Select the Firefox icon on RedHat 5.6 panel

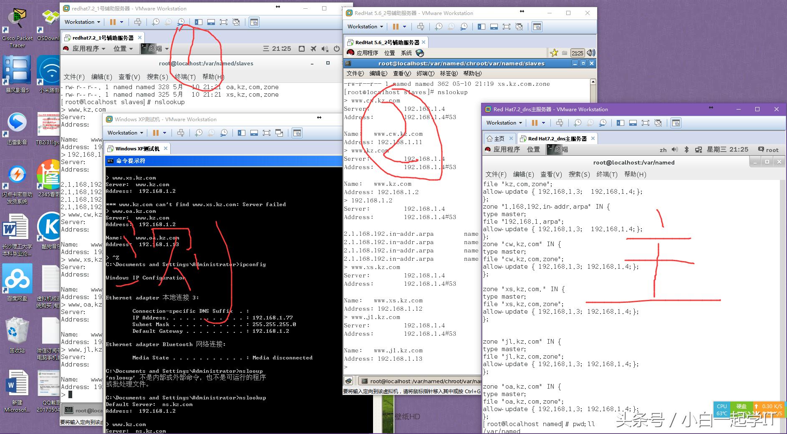tap(420, 53)
